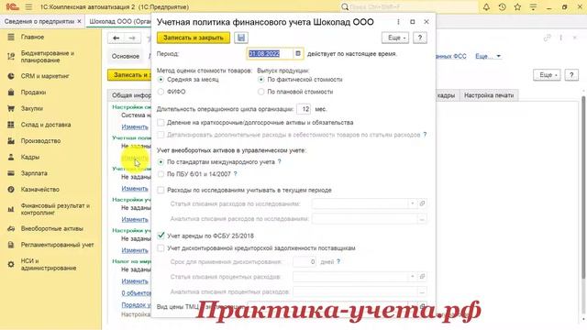587x330 pixels.
Task: Open статья списания расходов по исследованиям field link
Action: coord(422,203)
